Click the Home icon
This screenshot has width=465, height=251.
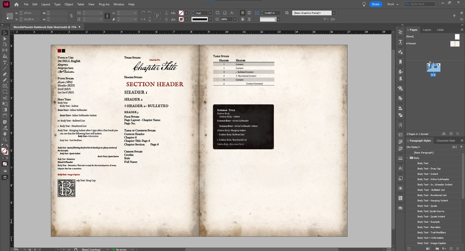coord(16,4)
